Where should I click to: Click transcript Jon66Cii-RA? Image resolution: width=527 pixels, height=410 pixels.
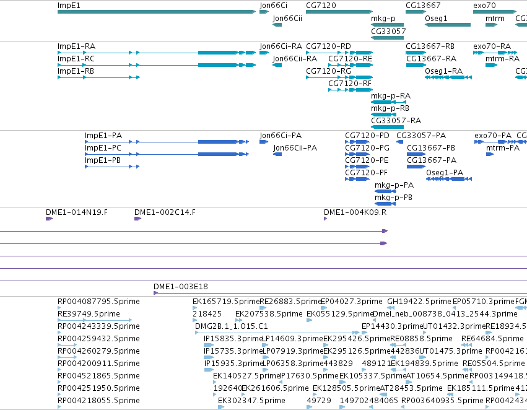277,65
